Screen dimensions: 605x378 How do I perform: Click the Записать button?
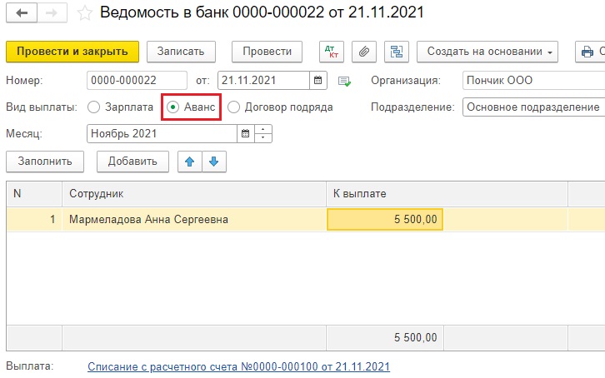tap(181, 52)
